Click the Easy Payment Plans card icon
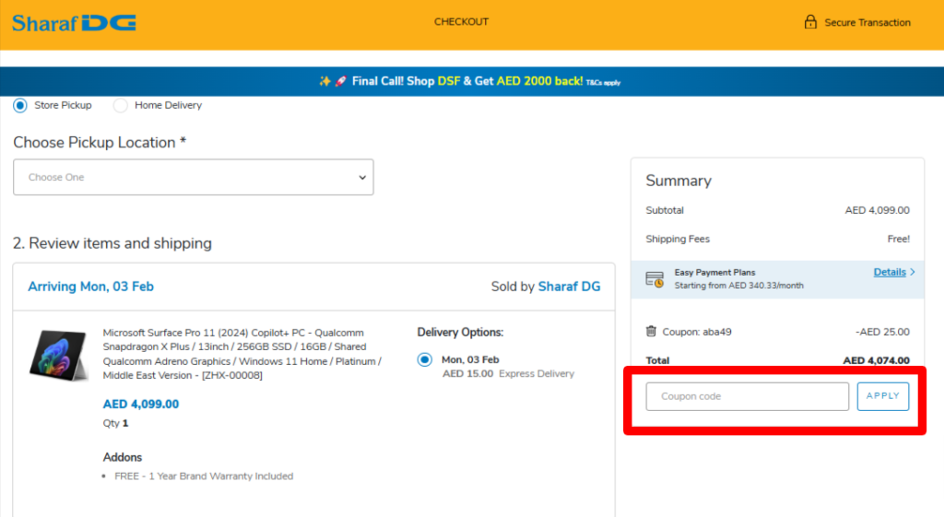This screenshot has height=517, width=944. (x=655, y=279)
